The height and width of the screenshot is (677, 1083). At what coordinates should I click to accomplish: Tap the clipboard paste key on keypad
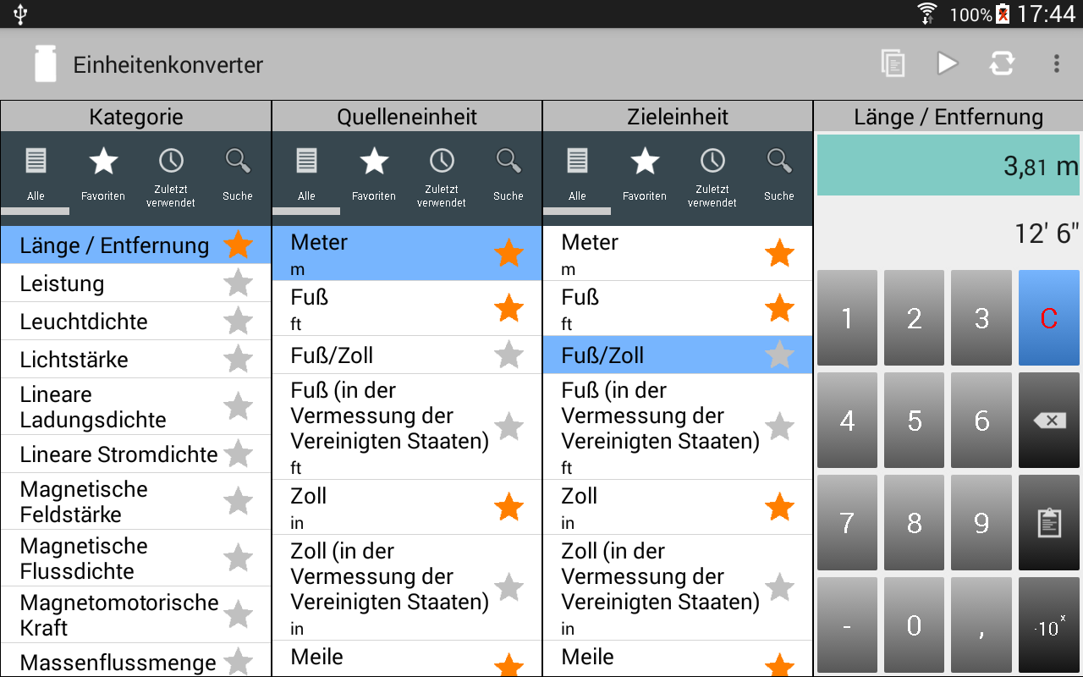(1049, 522)
